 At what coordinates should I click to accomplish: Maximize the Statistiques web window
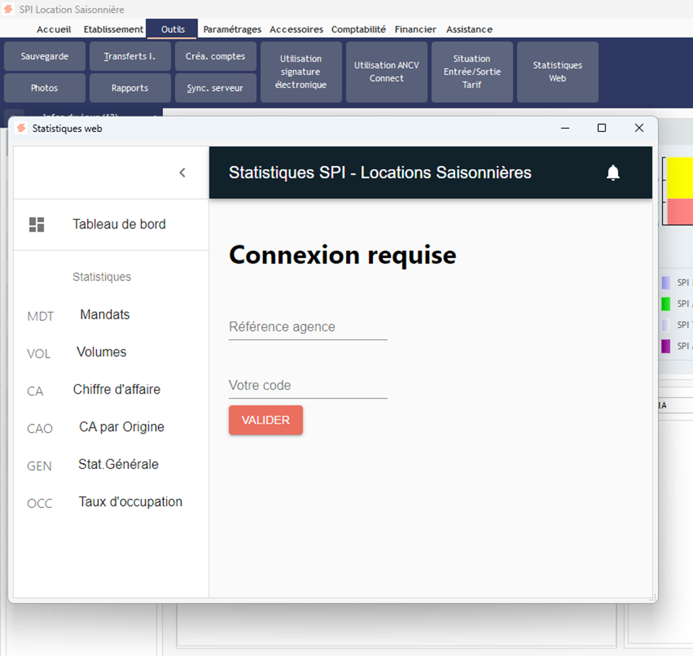pyautogui.click(x=601, y=128)
